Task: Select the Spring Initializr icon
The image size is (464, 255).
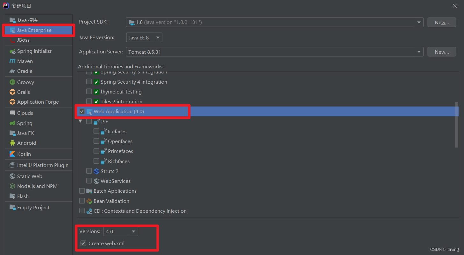Action: point(12,51)
